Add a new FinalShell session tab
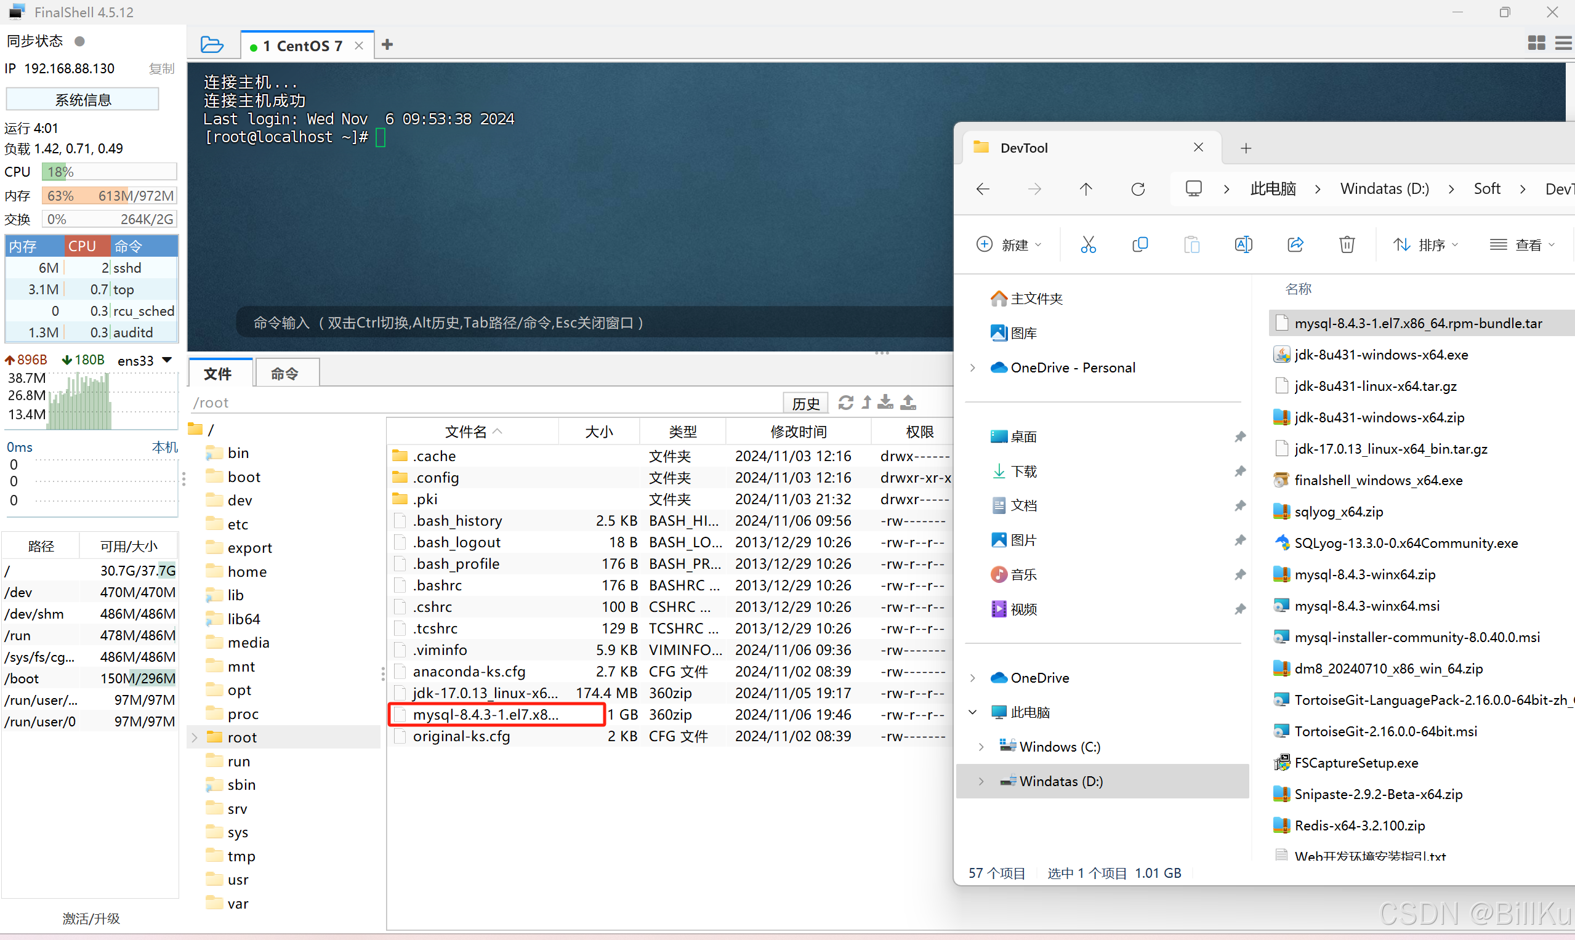 [x=388, y=45]
